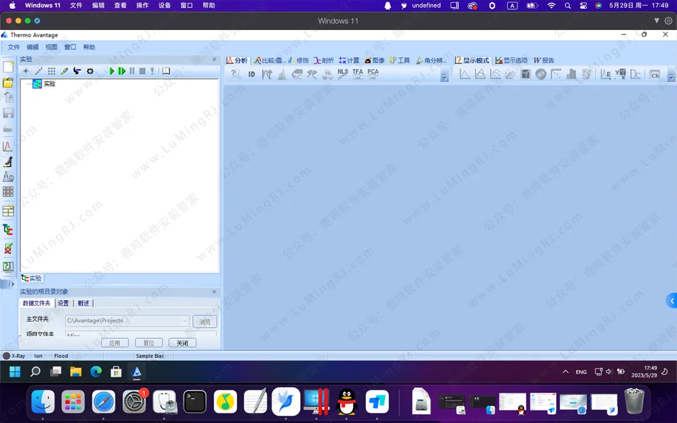Click the NLS fitting toolbar icon
Viewport: 677px width, 423px height.
343,73
